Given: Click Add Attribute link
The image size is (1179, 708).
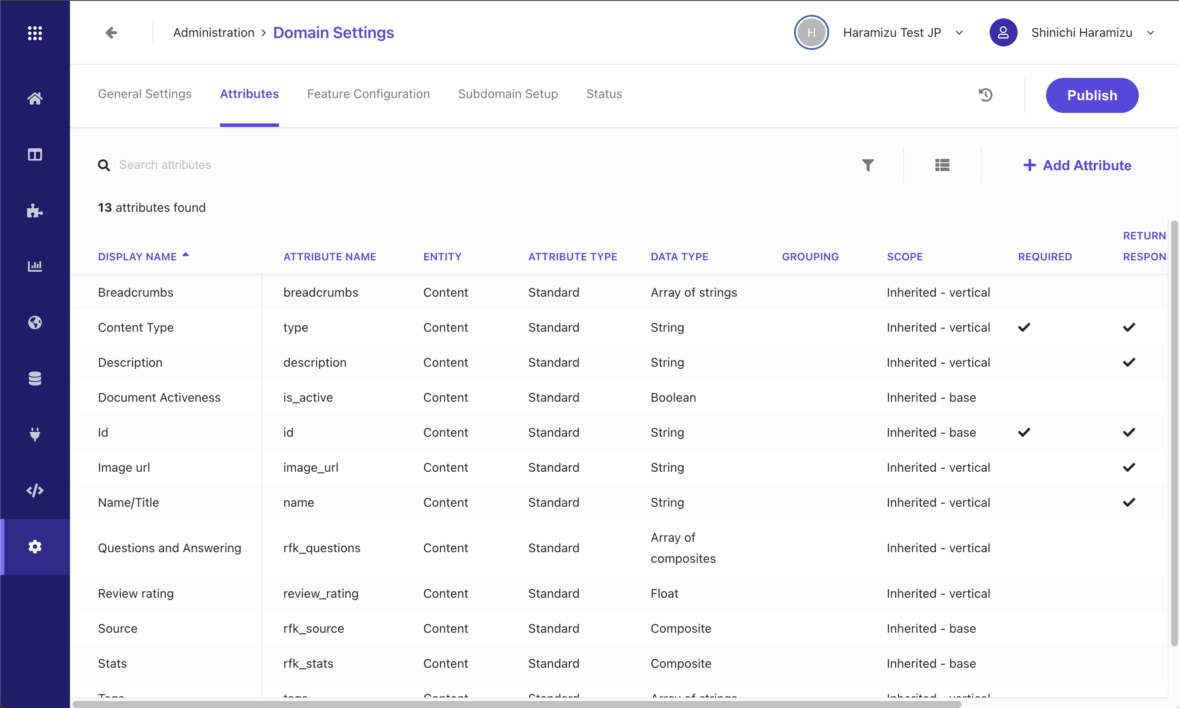Looking at the screenshot, I should 1077,165.
